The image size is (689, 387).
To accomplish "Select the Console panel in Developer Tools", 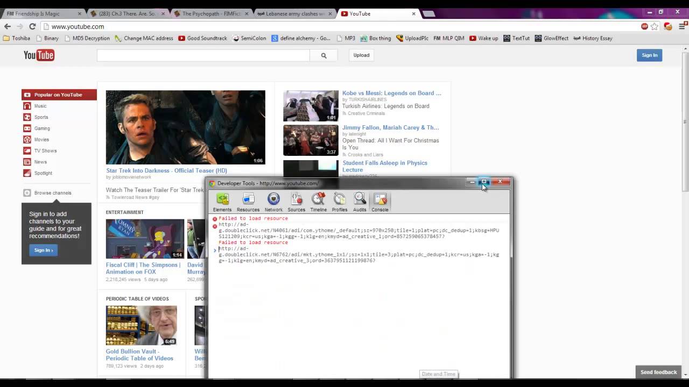I will pos(380,202).
